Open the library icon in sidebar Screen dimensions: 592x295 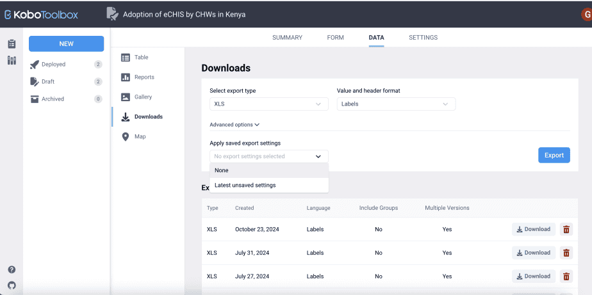(x=12, y=61)
